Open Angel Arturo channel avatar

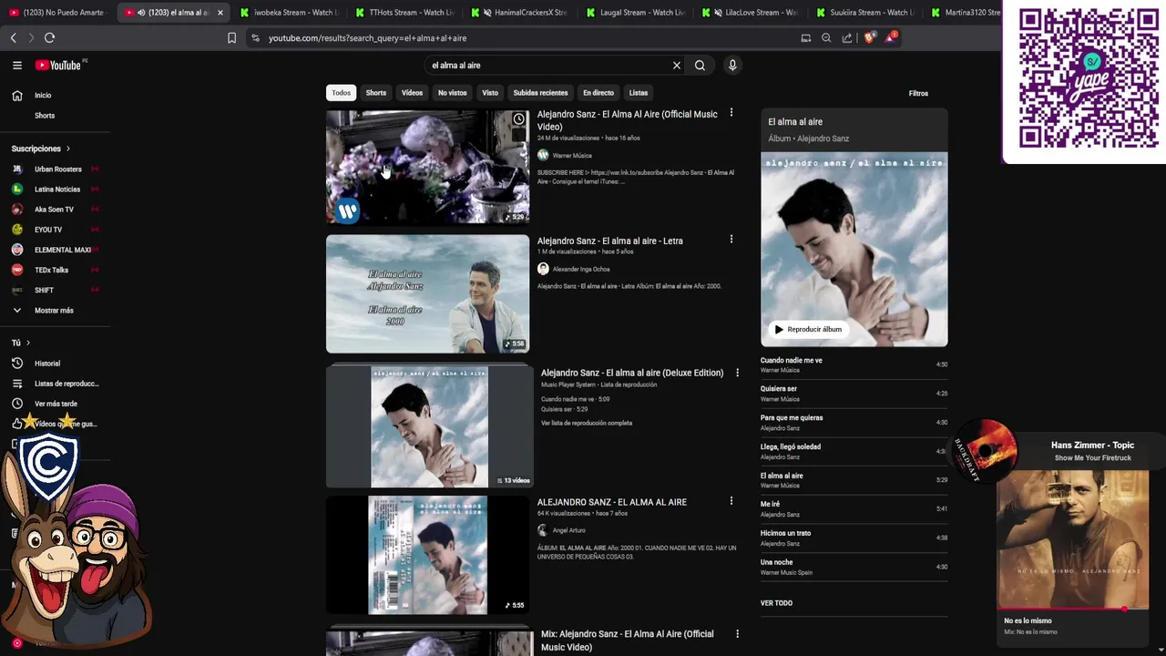pyautogui.click(x=543, y=530)
